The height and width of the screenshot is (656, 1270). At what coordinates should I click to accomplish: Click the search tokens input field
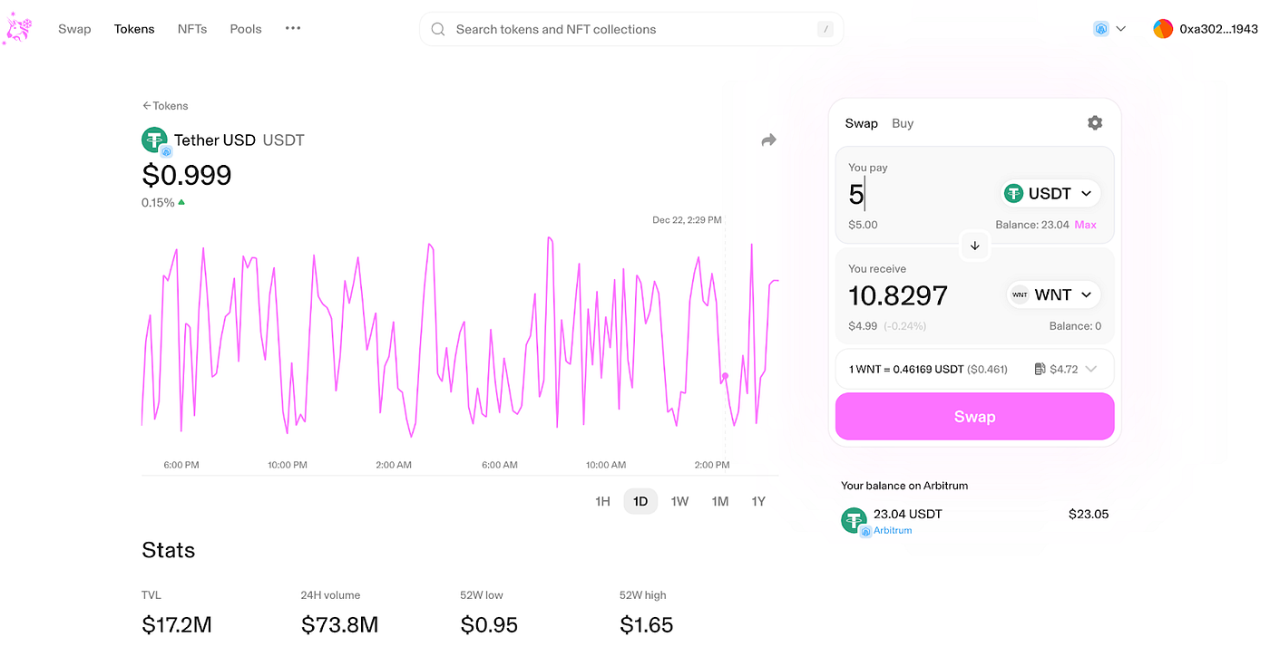coord(631,29)
